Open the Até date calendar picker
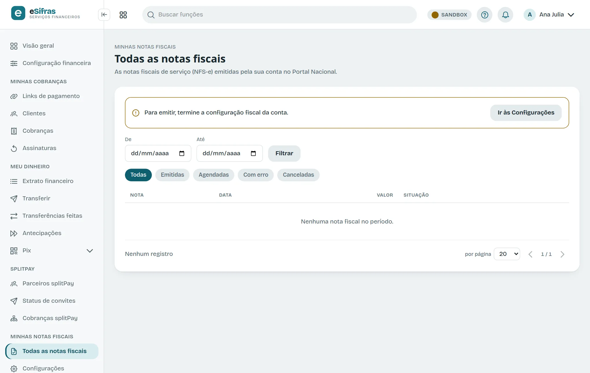Viewport: 590px width, 373px height. (253, 153)
